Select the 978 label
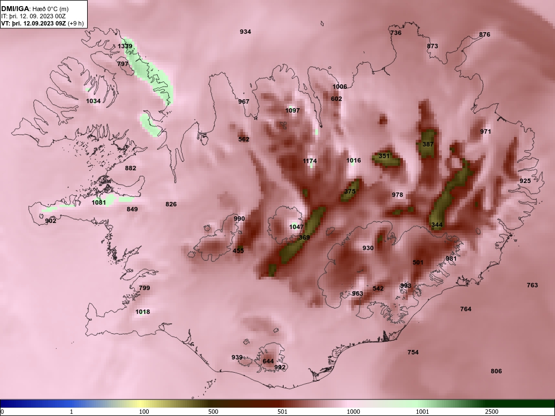This screenshot has width=555, height=416. [x=397, y=195]
